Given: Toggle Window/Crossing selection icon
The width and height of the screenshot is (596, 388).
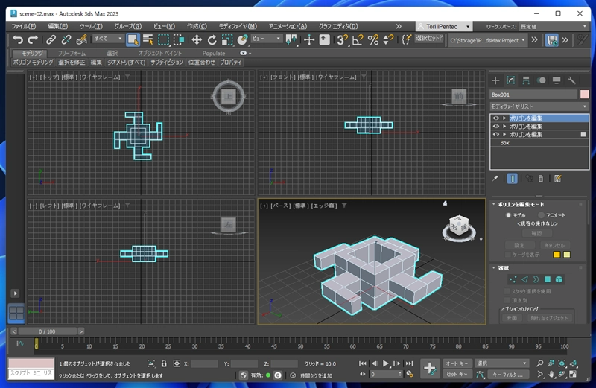Looking at the screenshot, I should [x=179, y=39].
